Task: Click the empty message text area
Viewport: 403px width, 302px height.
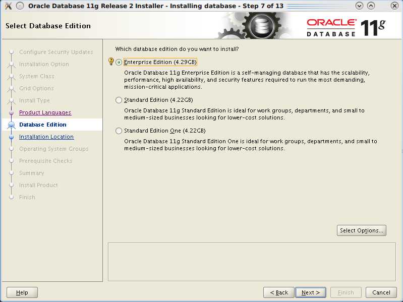Action: pyautogui.click(x=252, y=262)
